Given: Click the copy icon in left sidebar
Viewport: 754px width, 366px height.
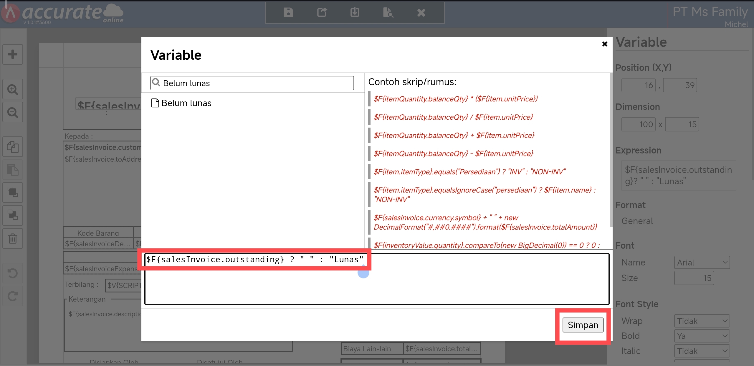Looking at the screenshot, I should tap(13, 147).
